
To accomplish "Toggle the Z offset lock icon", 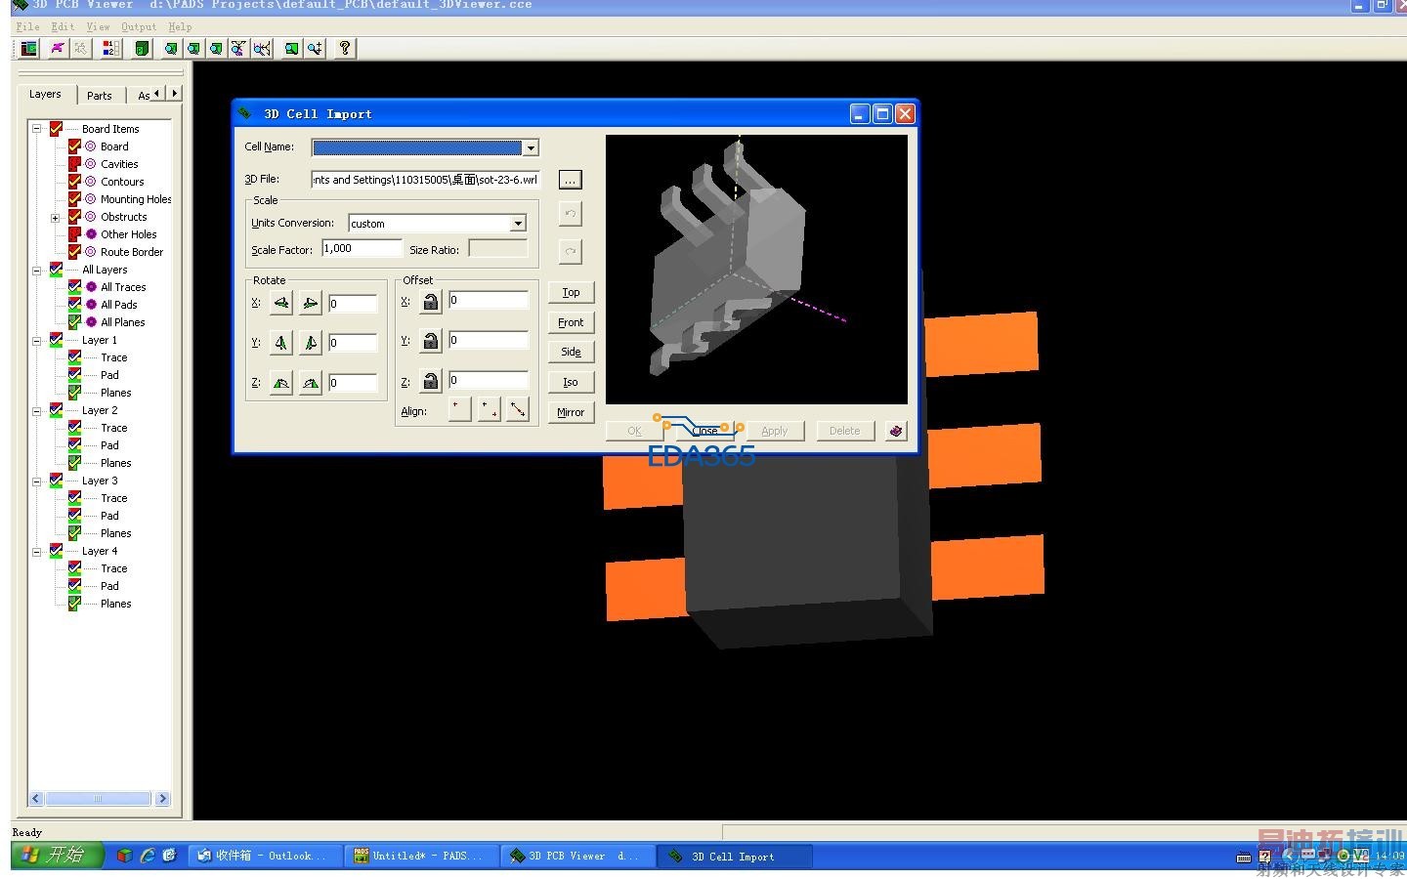I will coord(431,381).
